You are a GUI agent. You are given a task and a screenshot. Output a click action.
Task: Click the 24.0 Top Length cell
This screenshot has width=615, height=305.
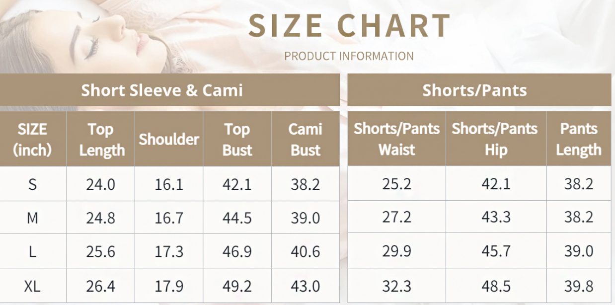tap(101, 184)
